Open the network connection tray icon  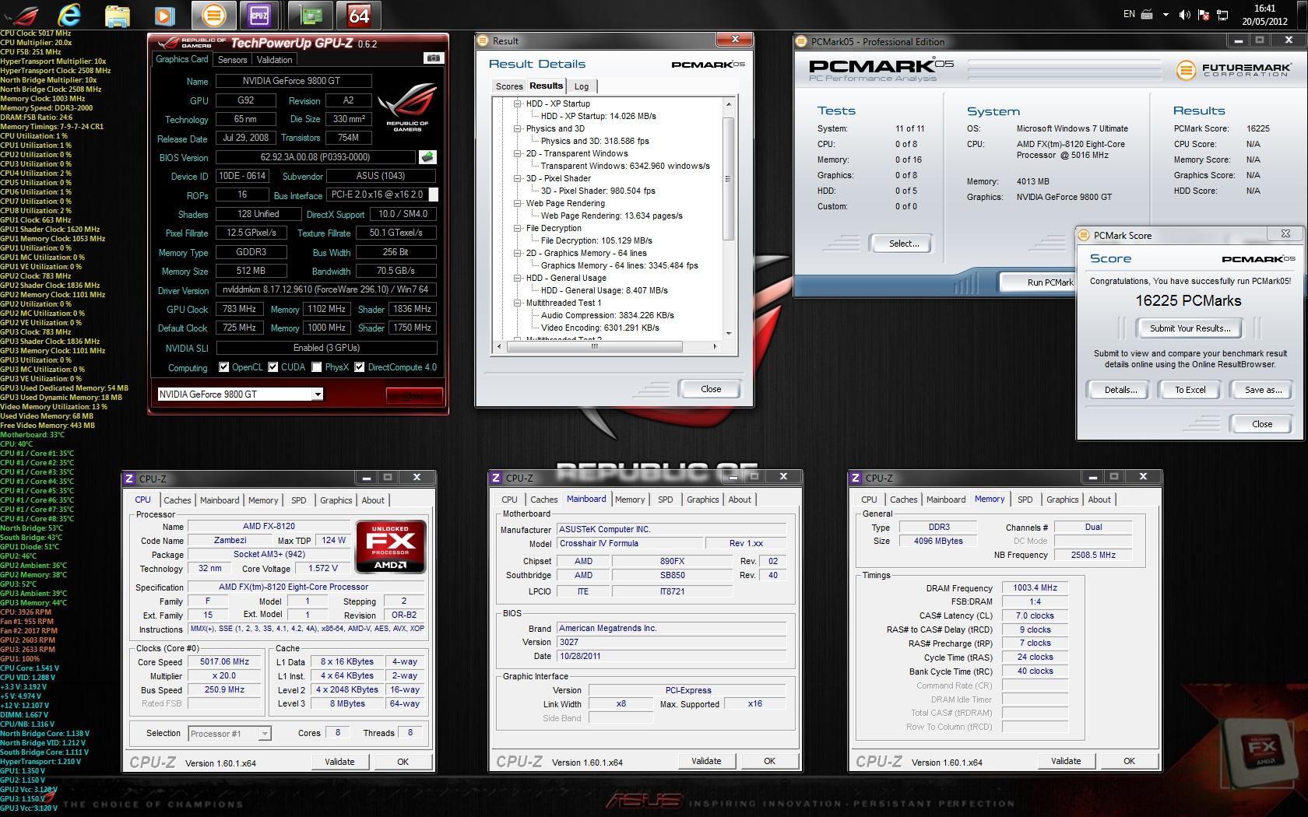1222,14
